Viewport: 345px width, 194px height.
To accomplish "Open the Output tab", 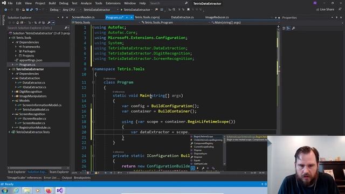I will click(x=67, y=178).
